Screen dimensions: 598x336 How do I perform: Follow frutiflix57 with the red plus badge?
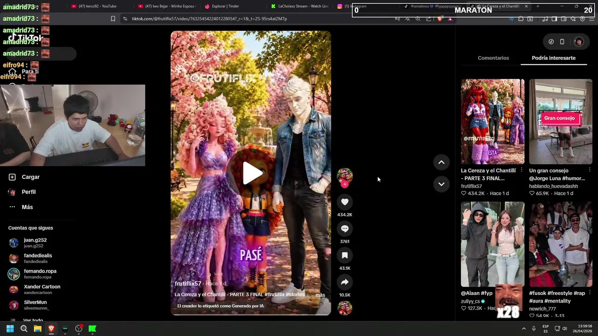(x=345, y=184)
